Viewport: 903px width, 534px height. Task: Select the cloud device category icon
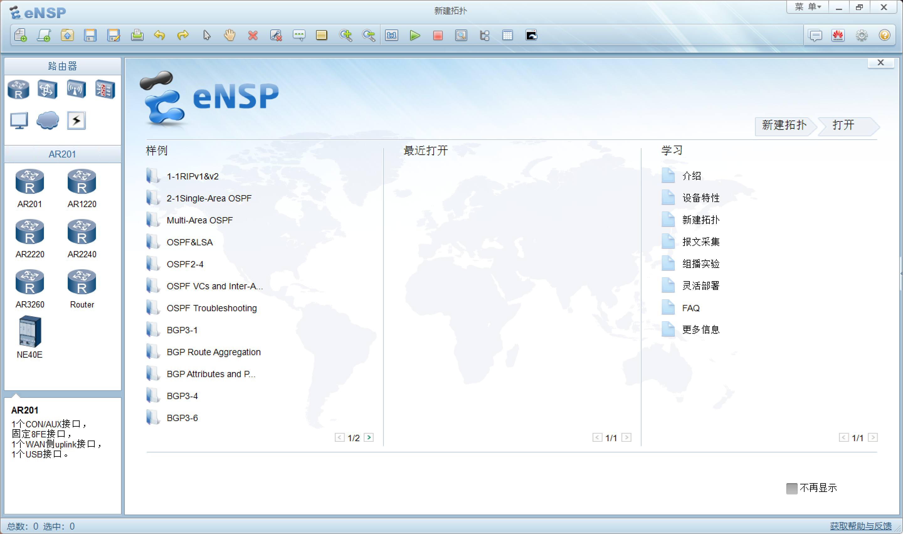[x=47, y=120]
